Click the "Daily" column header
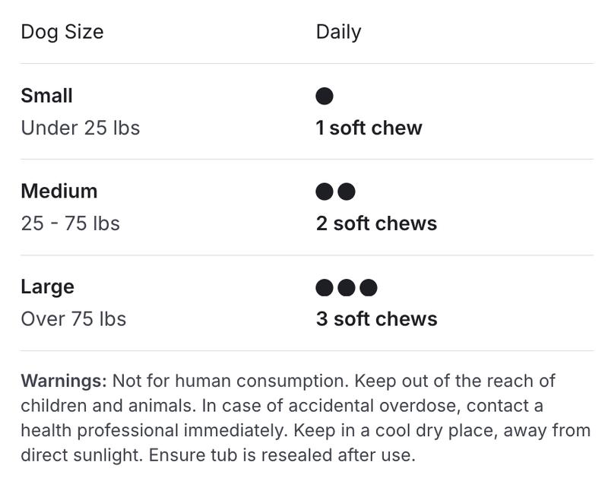Screen dimensions: 608x481 [338, 32]
